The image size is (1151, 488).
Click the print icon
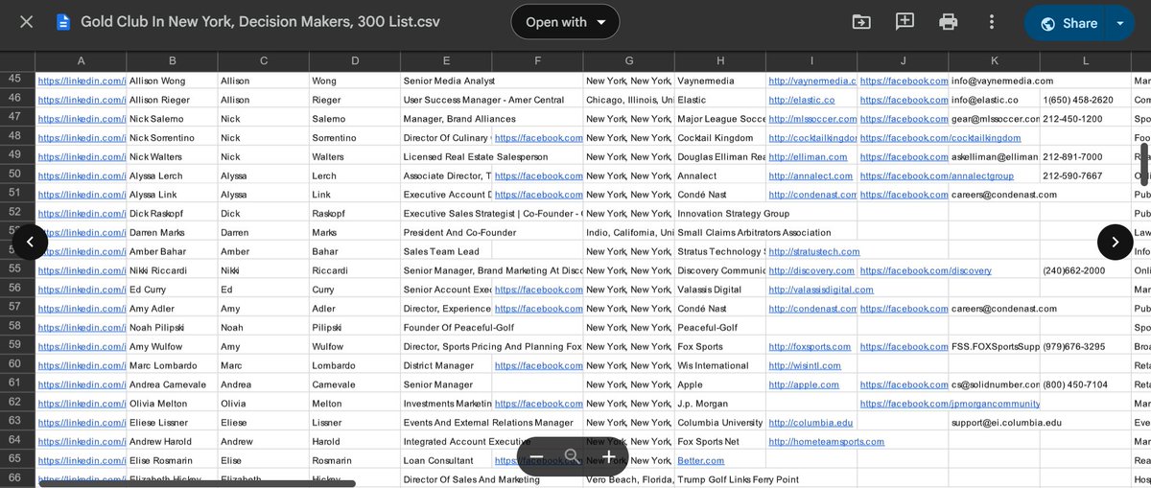point(949,22)
